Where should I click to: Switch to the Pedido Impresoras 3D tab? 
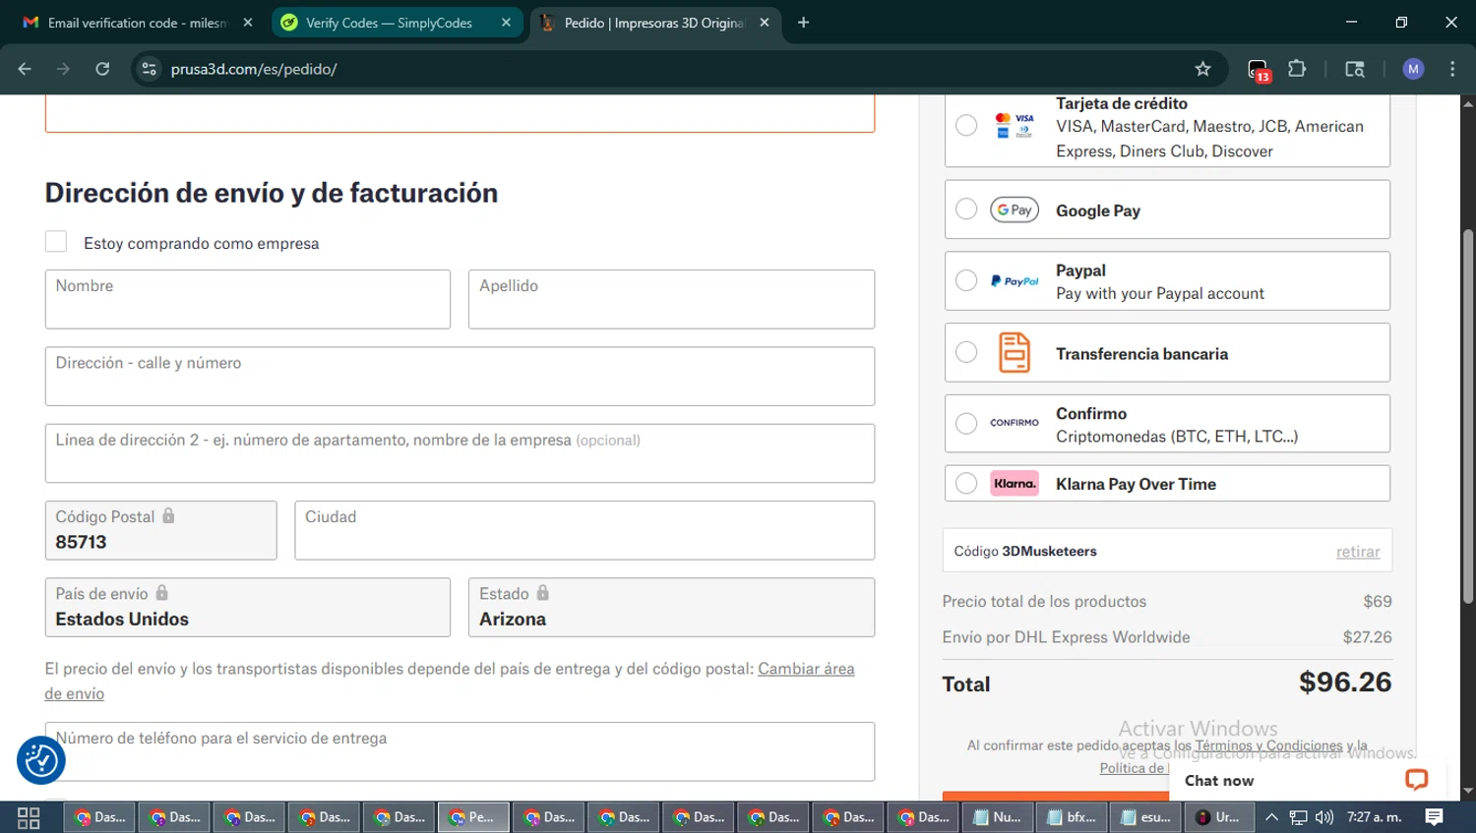click(x=655, y=23)
